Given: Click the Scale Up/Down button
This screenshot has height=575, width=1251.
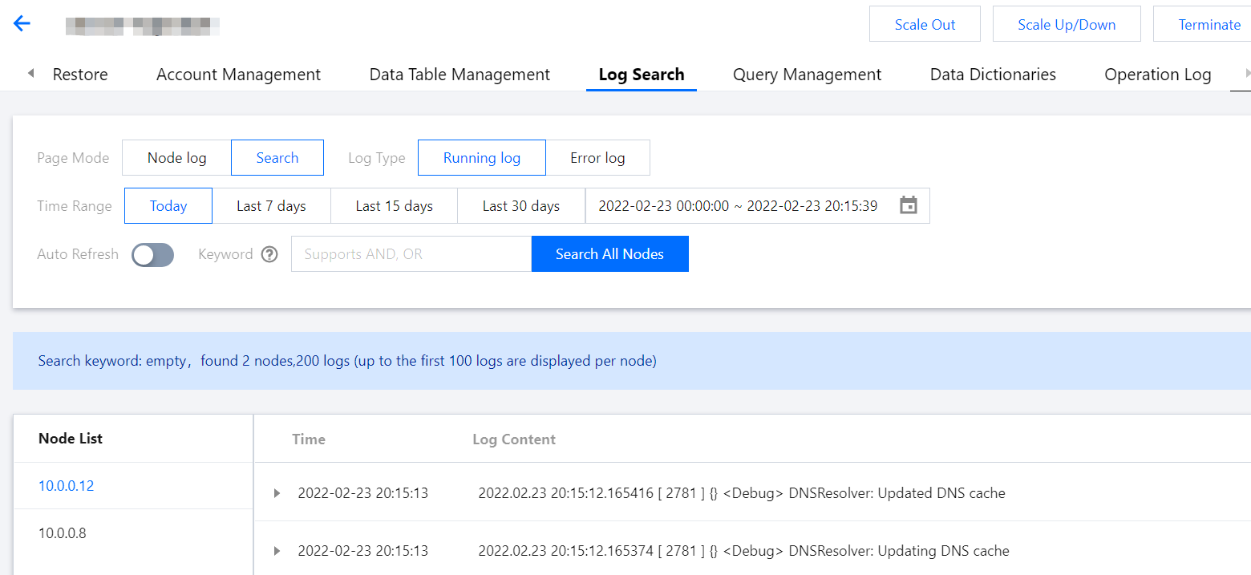Looking at the screenshot, I should coord(1067,24).
